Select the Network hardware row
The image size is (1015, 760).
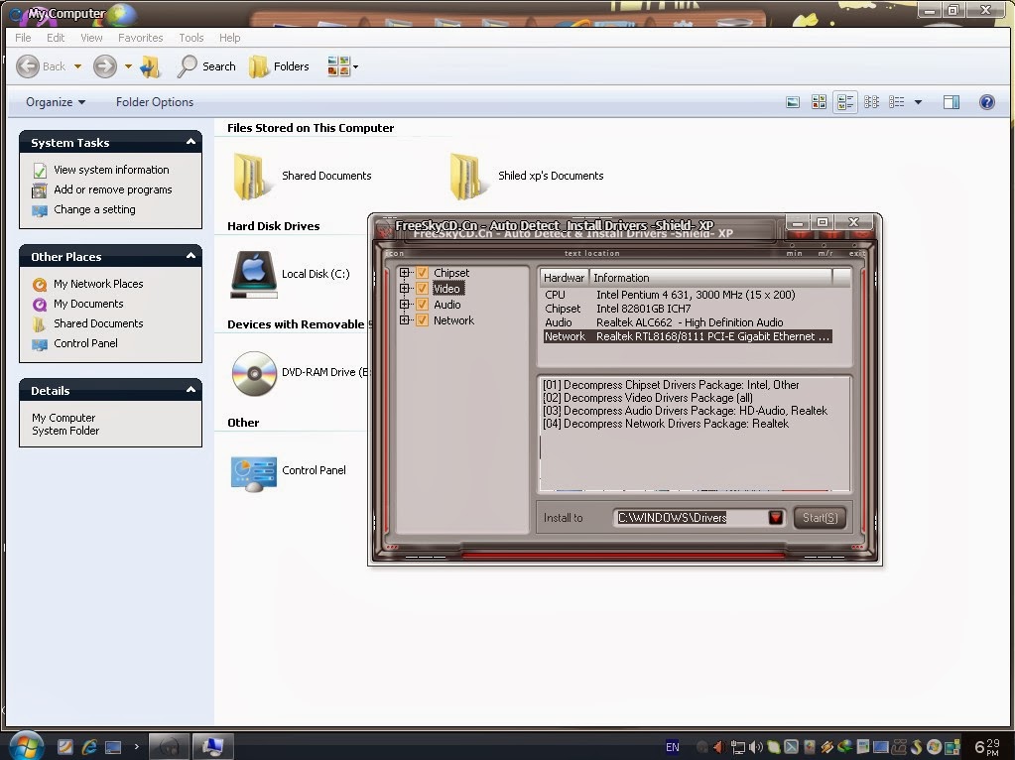point(688,336)
